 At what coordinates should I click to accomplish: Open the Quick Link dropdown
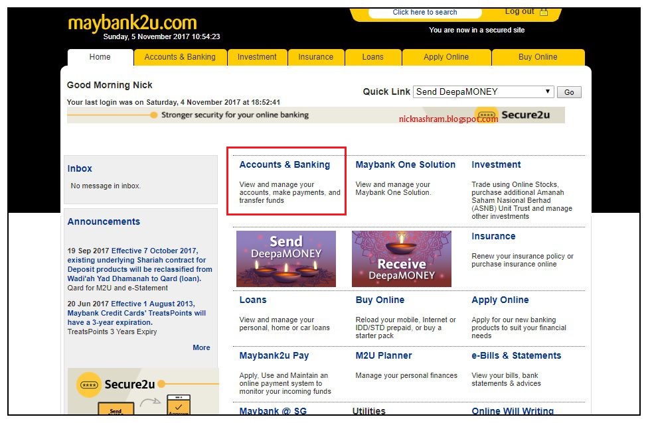tap(483, 91)
